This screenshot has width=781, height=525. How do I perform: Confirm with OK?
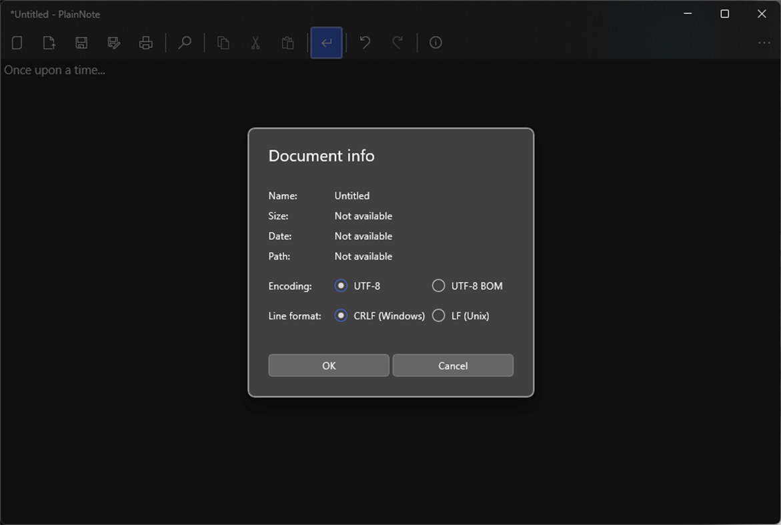pos(328,366)
